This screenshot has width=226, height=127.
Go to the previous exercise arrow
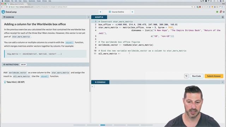click(x=100, y=12)
